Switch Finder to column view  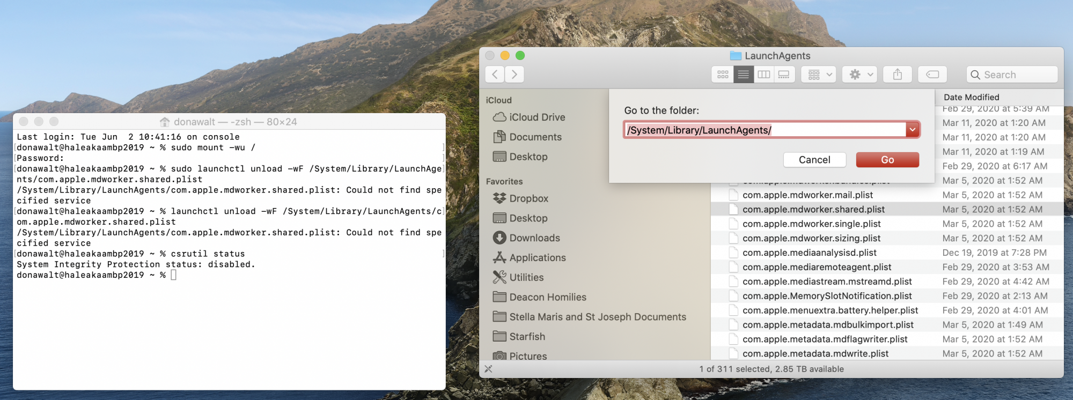coord(764,75)
